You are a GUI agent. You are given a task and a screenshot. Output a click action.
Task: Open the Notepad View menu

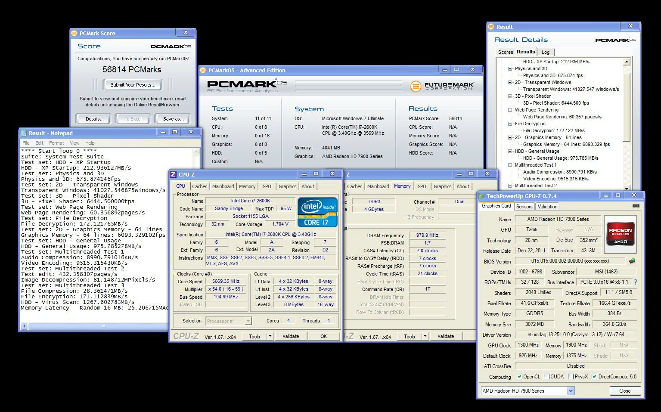point(74,143)
